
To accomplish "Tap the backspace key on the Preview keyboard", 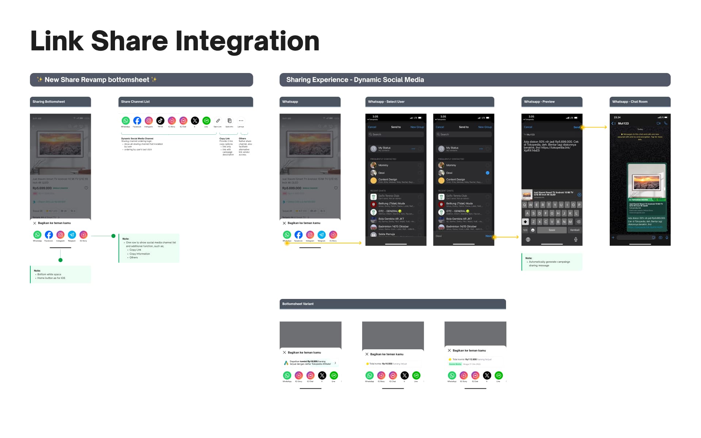I will 578,222.
